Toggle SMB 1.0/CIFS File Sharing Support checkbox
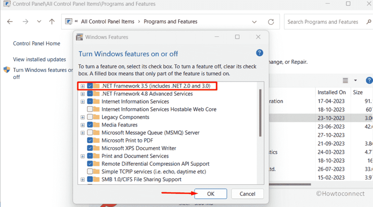373x207 pixels. click(x=90, y=179)
